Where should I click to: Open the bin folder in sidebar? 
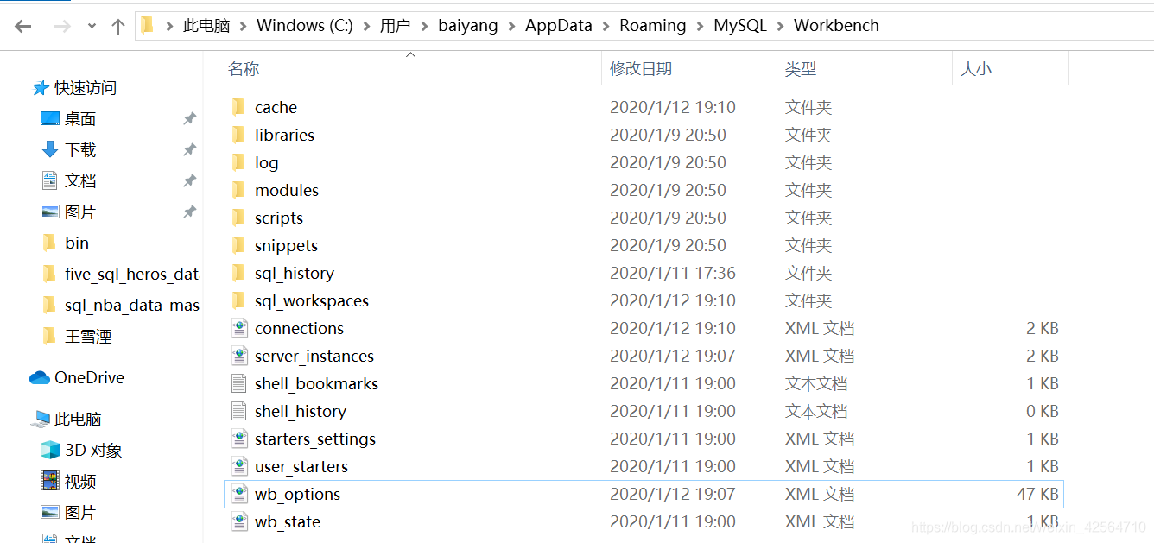[x=77, y=243]
